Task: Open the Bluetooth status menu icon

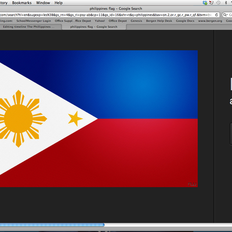Action: [226, 3]
